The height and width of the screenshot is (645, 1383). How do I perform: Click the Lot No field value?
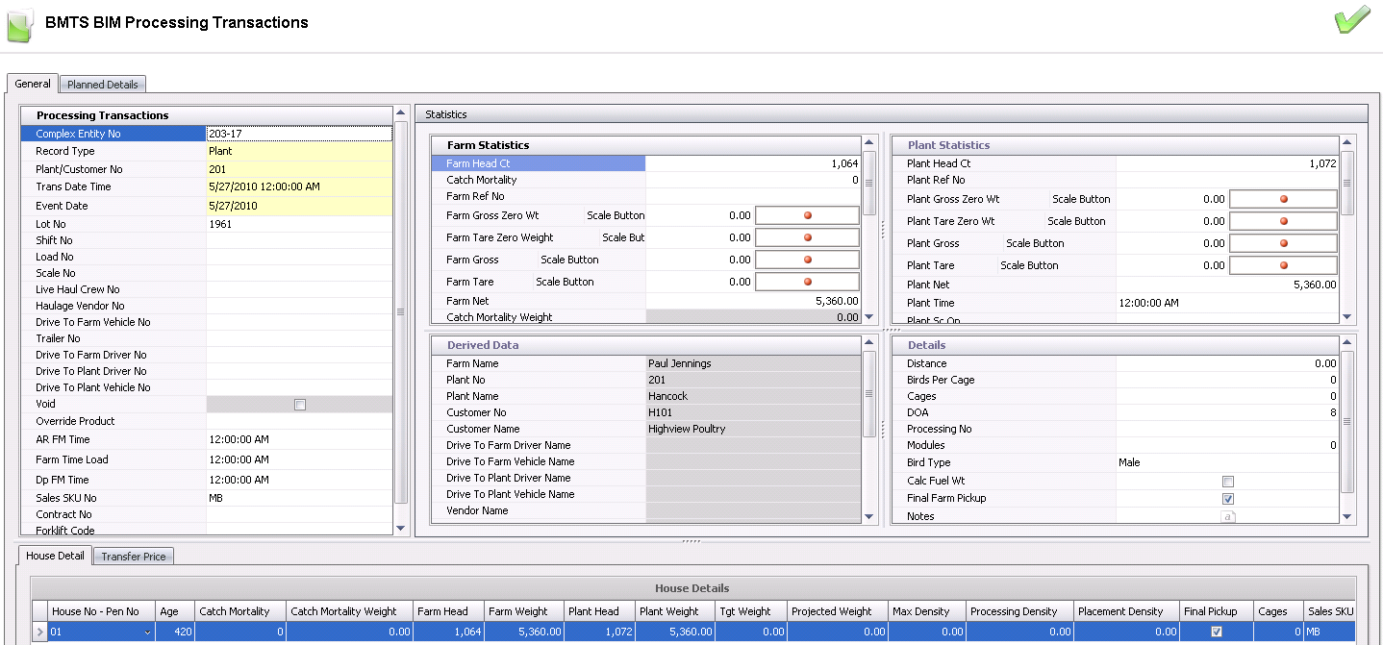(298, 224)
